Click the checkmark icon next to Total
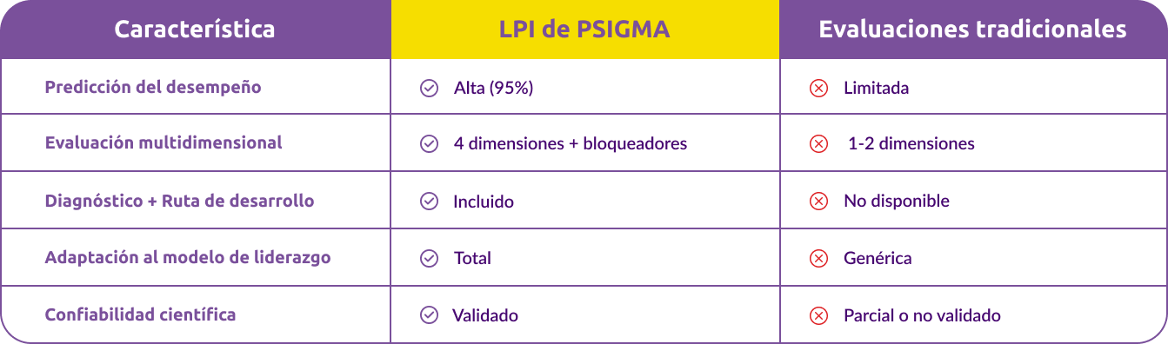 tap(429, 258)
